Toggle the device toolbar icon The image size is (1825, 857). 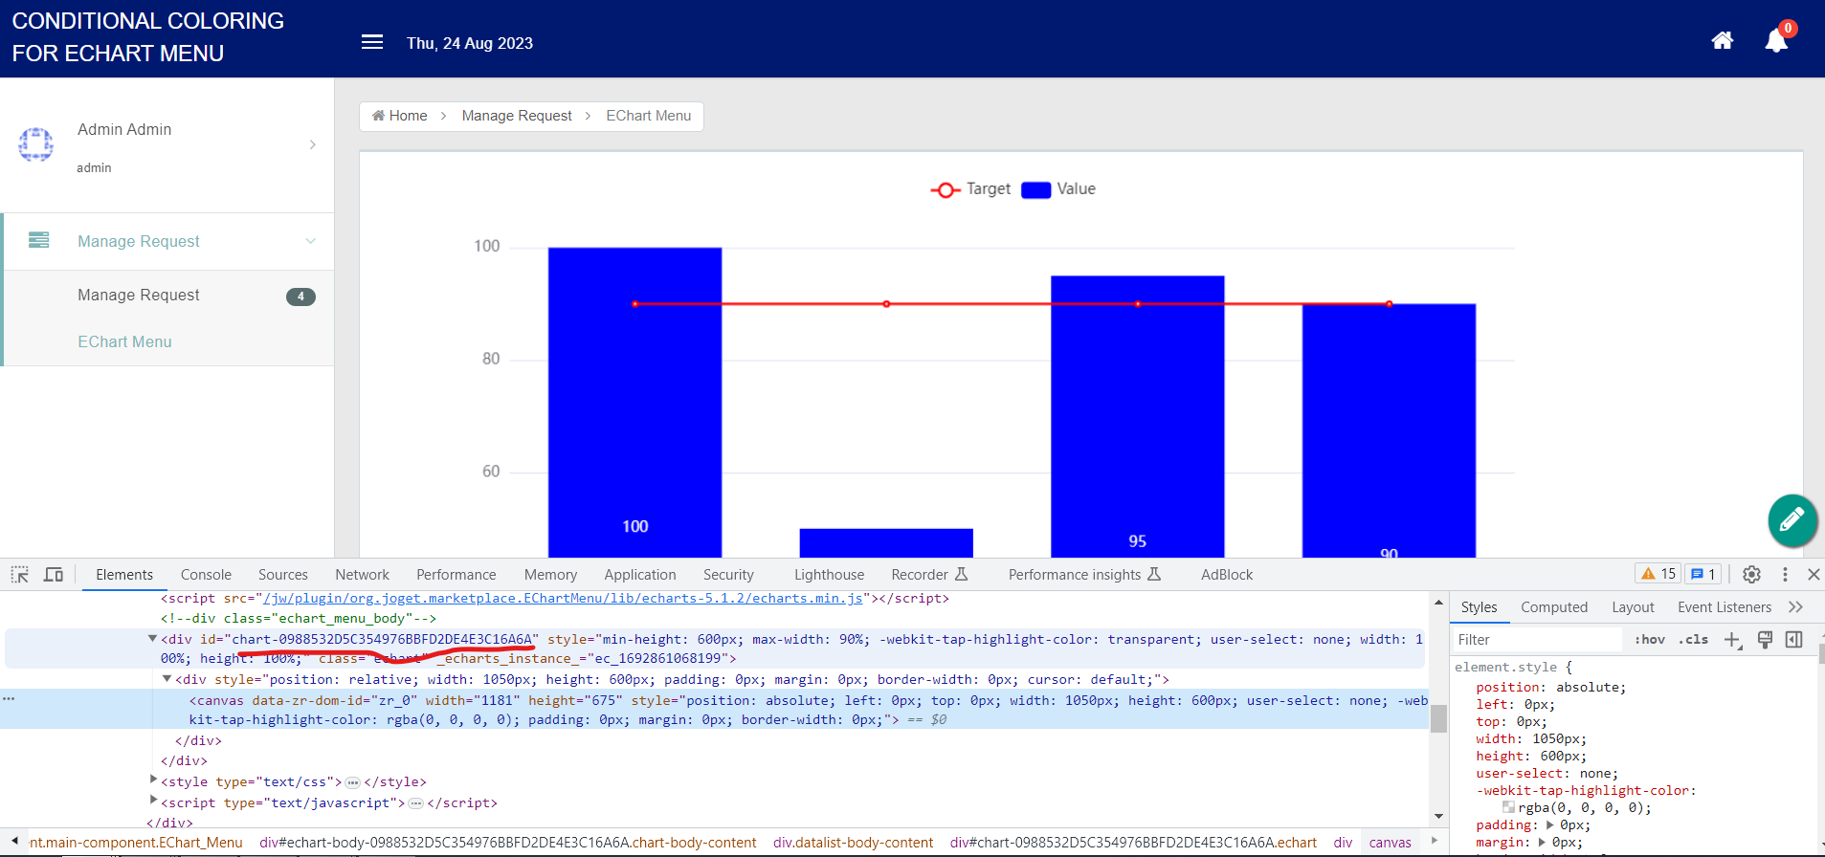(54, 574)
